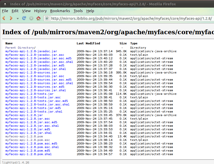Image resolution: width=214 pixels, height=164 pixels.
Task: Open the Tools menu
Action: (x=78, y=11)
